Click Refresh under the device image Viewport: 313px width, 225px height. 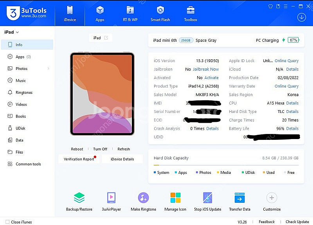(124, 149)
